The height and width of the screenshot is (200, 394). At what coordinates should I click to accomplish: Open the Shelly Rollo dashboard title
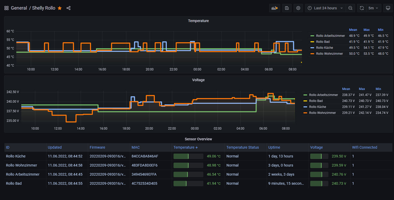coord(44,8)
